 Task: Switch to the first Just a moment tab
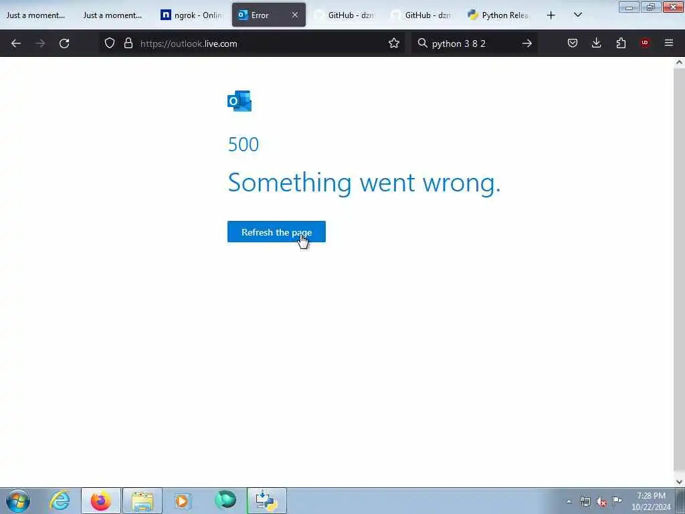point(35,15)
